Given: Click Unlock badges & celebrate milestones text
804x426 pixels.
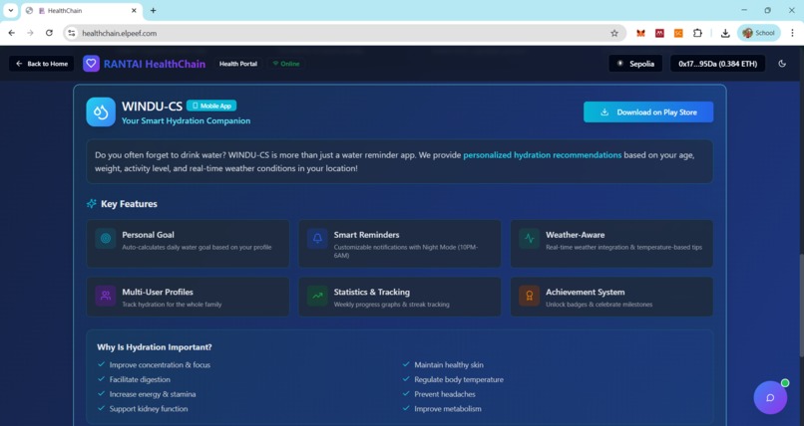Looking at the screenshot, I should [x=599, y=305].
